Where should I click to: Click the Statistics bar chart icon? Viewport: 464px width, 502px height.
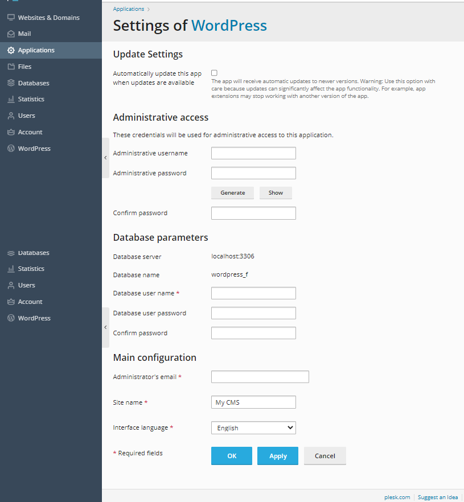point(11,99)
